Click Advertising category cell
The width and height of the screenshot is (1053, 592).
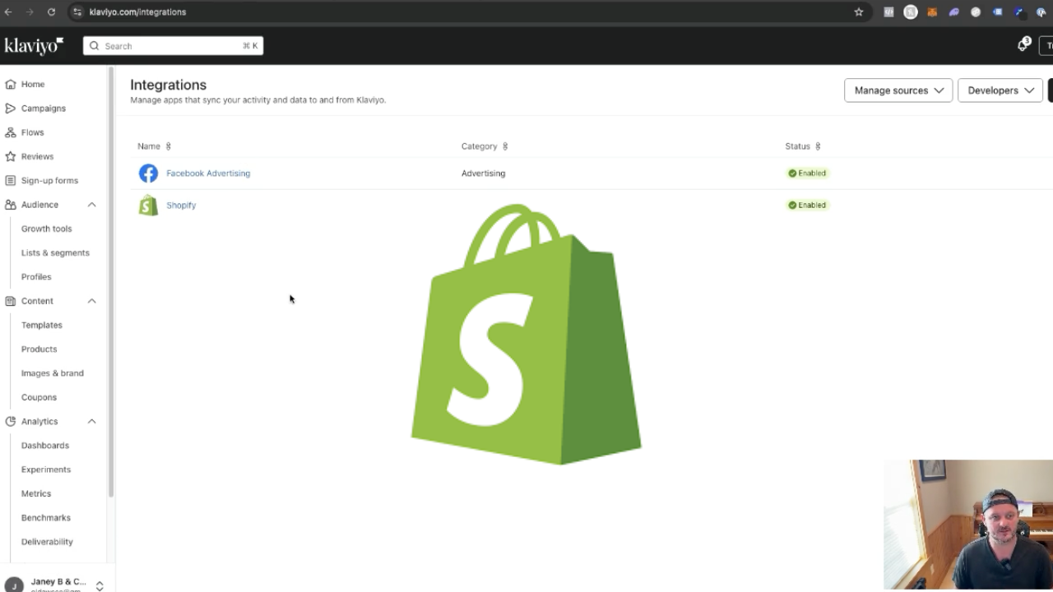[483, 173]
